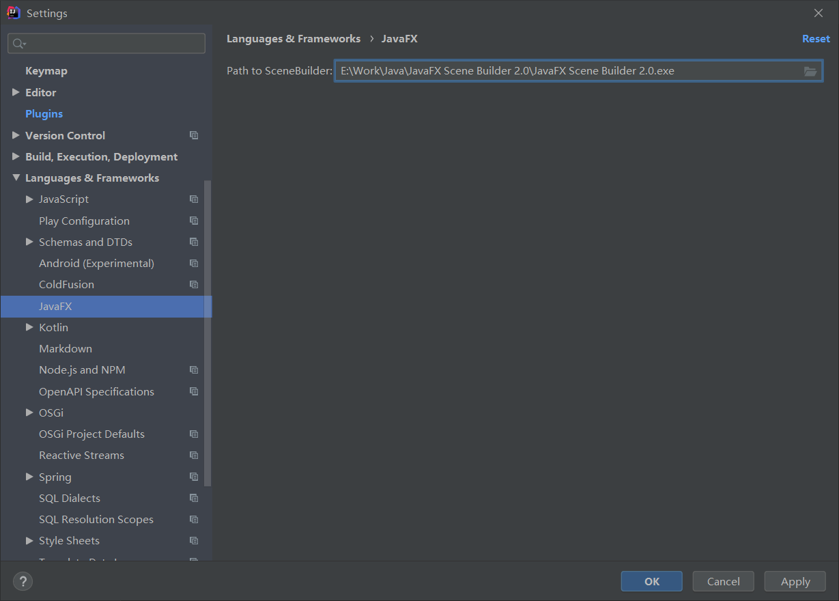Click project-level icon beside OSGi Project Defaults

pos(194,434)
